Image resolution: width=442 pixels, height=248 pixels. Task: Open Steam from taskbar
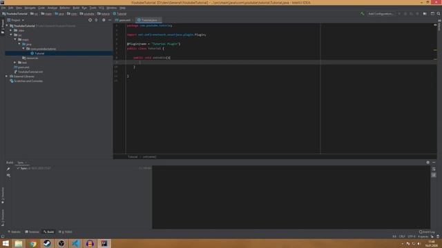point(47,243)
